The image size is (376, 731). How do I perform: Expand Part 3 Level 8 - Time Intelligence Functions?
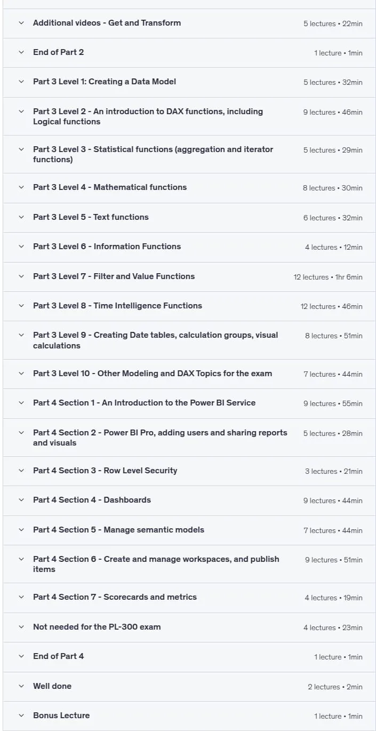tap(189, 306)
